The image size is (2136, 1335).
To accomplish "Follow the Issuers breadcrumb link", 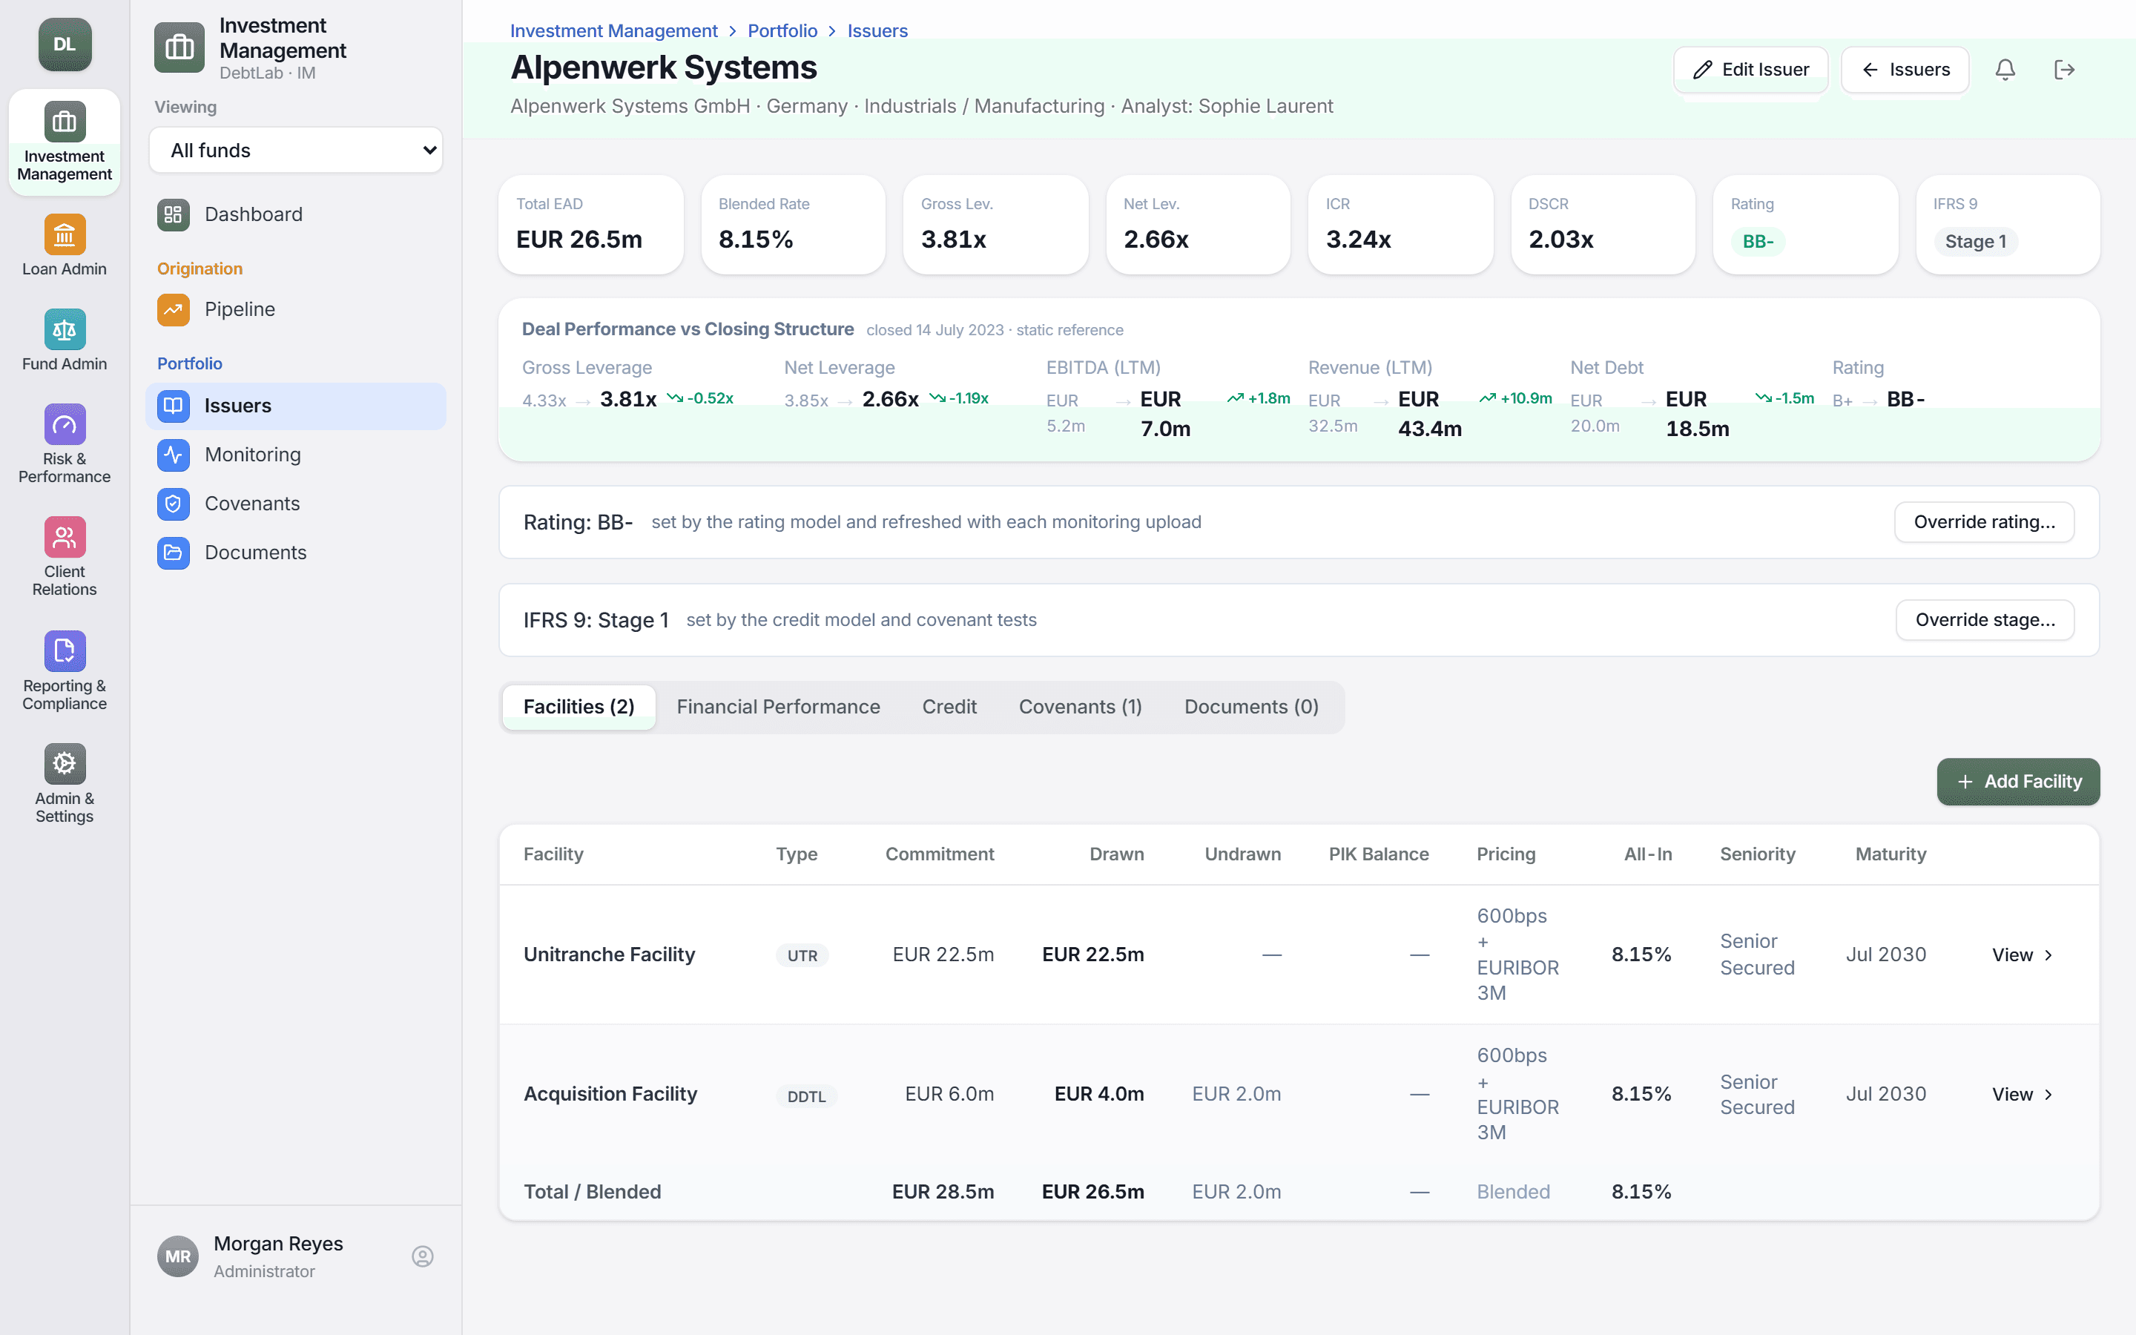I will coord(877,31).
